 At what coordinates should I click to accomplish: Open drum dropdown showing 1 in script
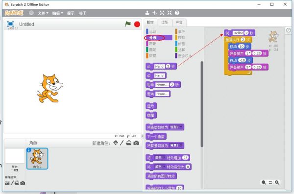(248, 53)
